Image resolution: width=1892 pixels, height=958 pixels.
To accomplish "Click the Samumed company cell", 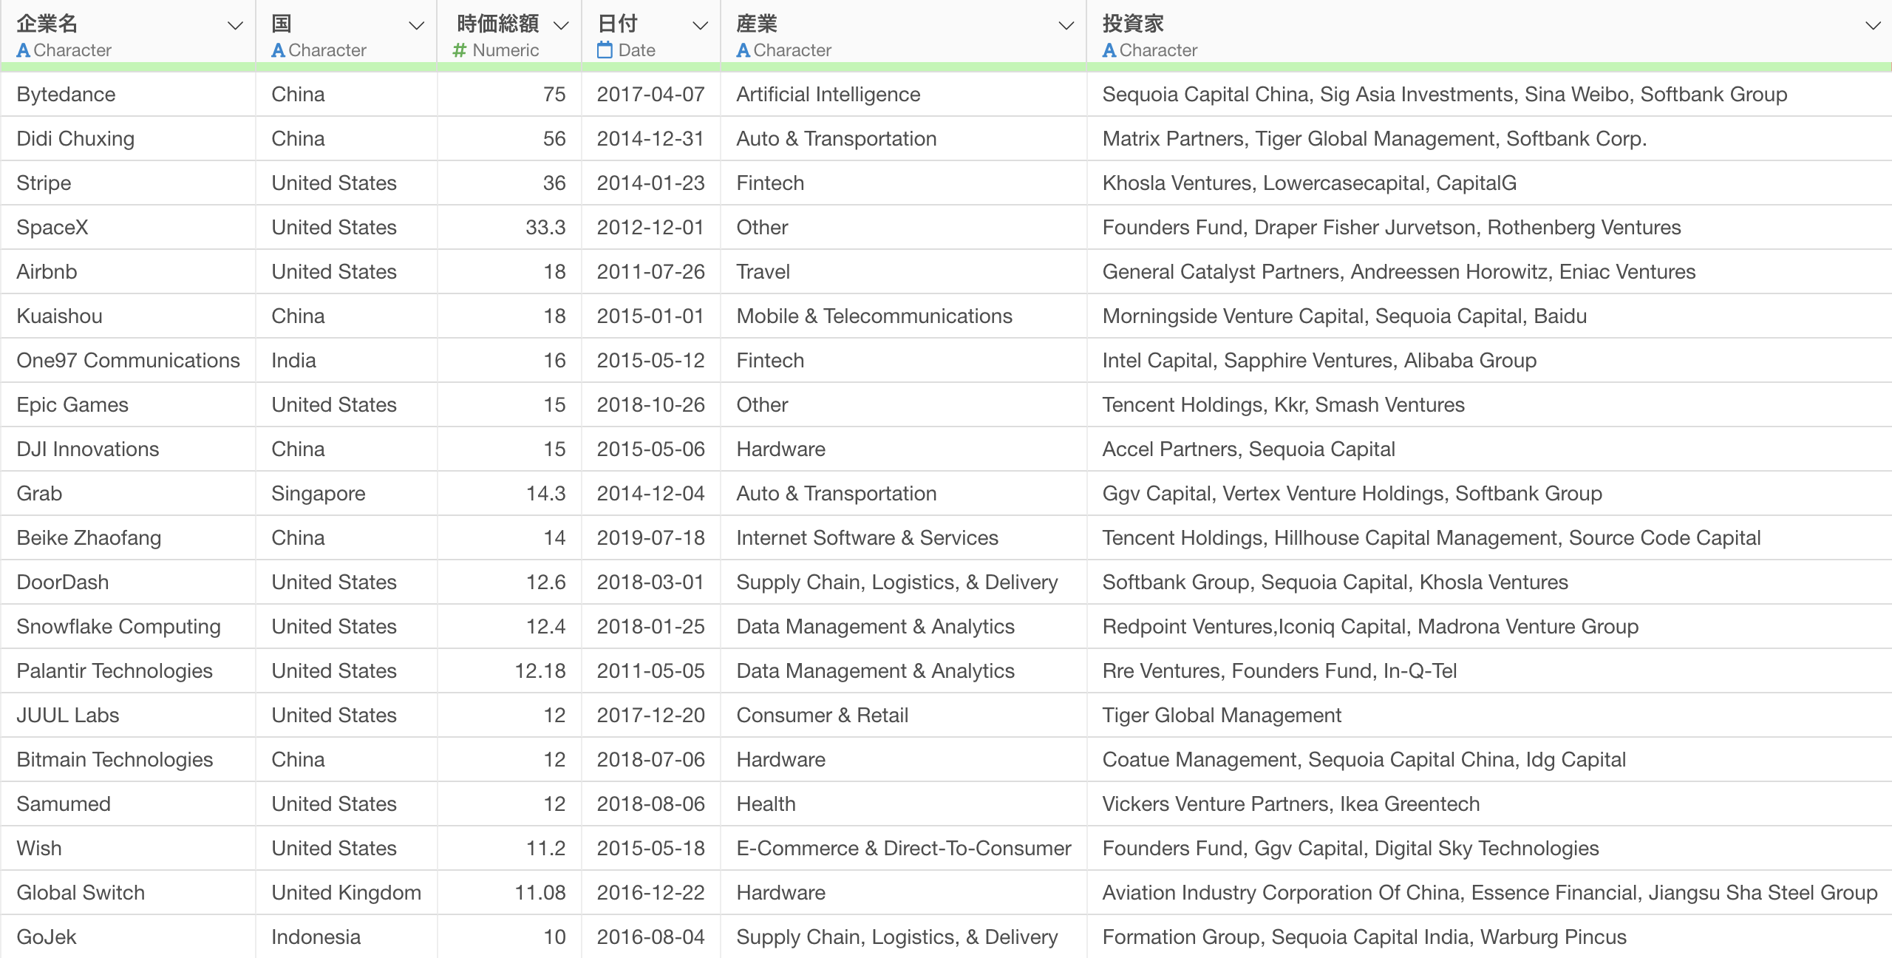I will tap(128, 804).
